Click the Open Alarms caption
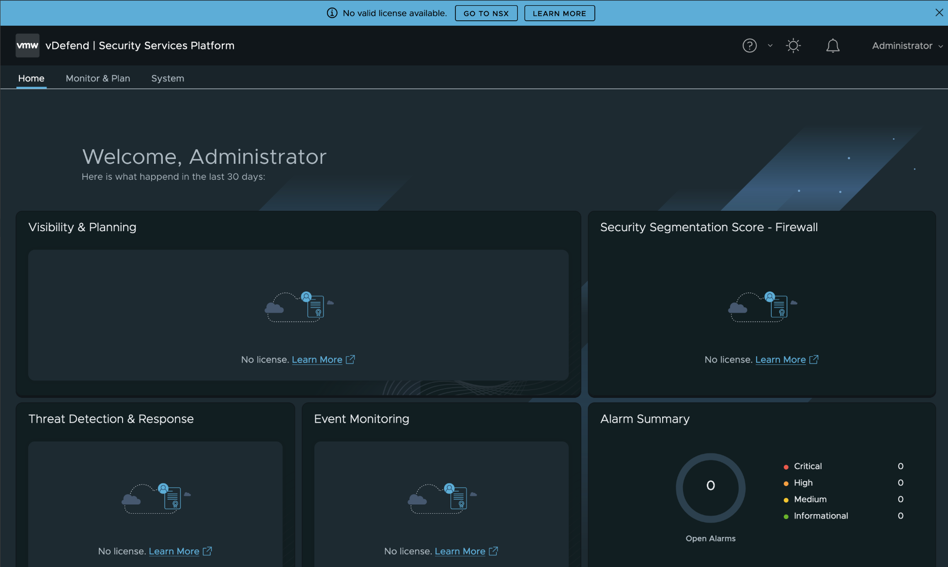 pos(711,538)
